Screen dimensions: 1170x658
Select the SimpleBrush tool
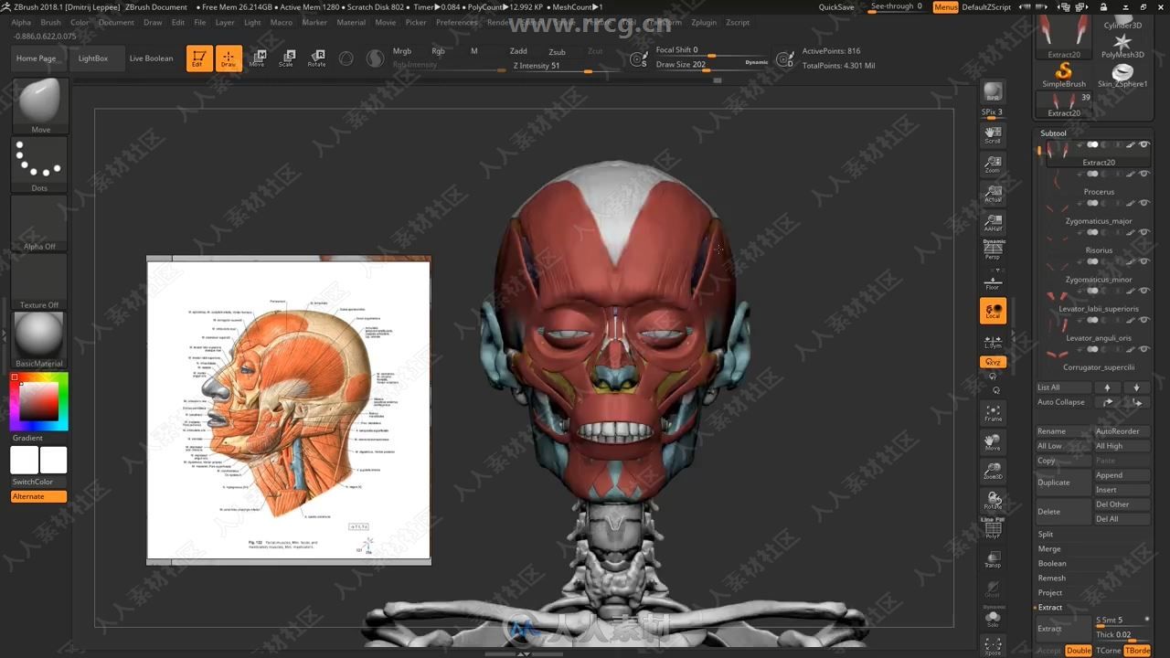click(1064, 74)
